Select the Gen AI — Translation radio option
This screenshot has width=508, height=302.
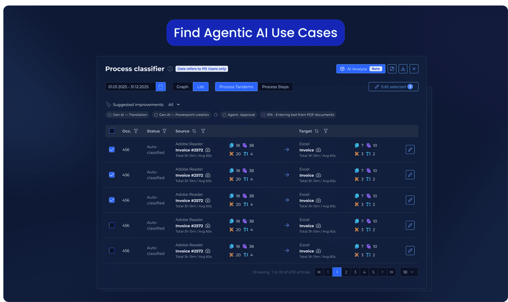tap(110, 115)
